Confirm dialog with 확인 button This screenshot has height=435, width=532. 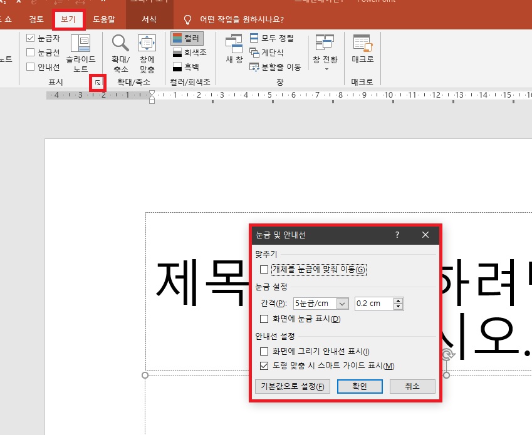(x=360, y=386)
